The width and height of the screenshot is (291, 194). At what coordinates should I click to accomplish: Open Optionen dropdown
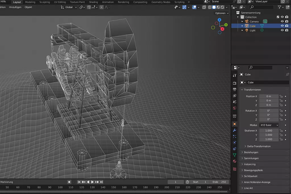coord(222,13)
